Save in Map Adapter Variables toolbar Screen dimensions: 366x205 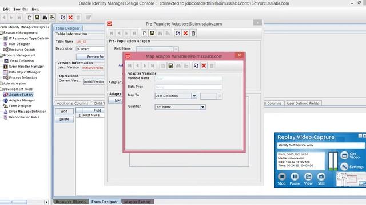(x=170, y=66)
